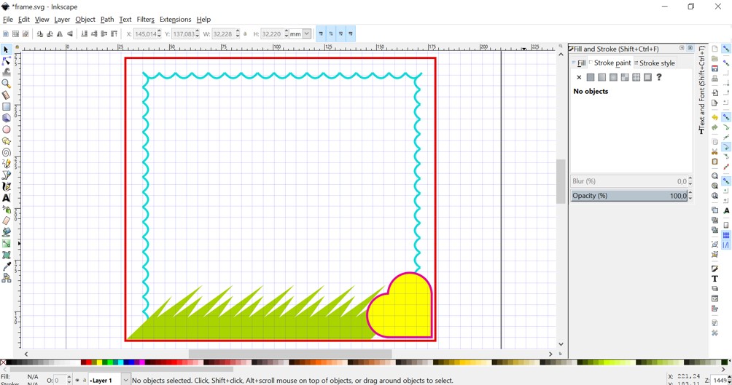Open the Path menu

[107, 19]
